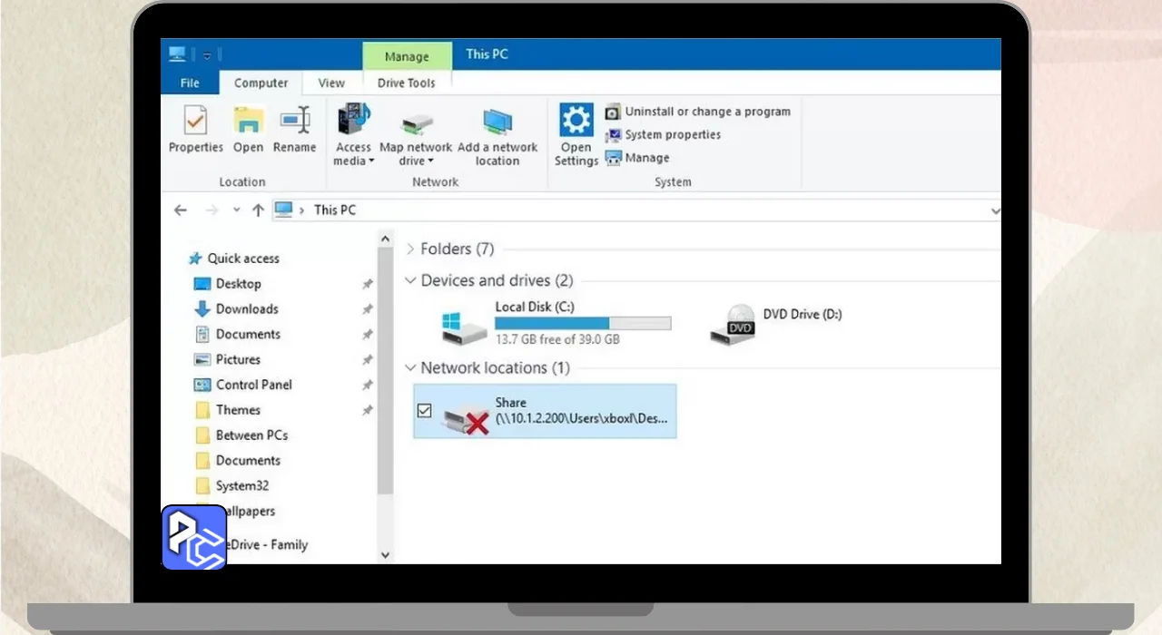1162x635 pixels.
Task: Click the Open folder icon in ribbon
Action: pos(248,121)
